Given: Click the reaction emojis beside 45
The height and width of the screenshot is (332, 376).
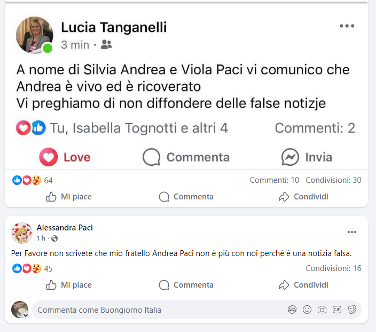Looking at the screenshot, I should pos(27,268).
